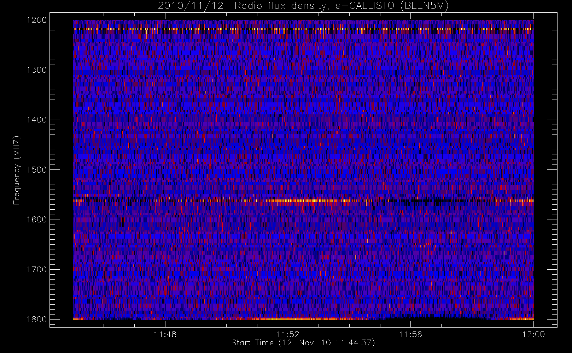Click the 11:52 time tick label
This screenshot has width=572, height=353.
point(288,334)
